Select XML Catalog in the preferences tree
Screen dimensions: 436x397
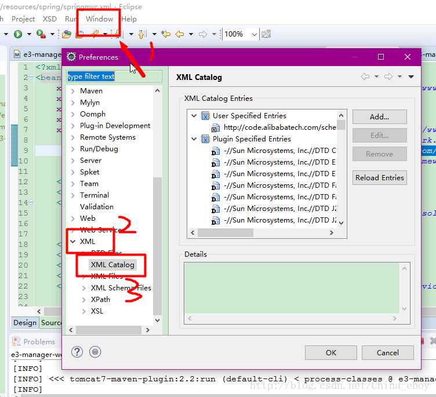(x=112, y=265)
